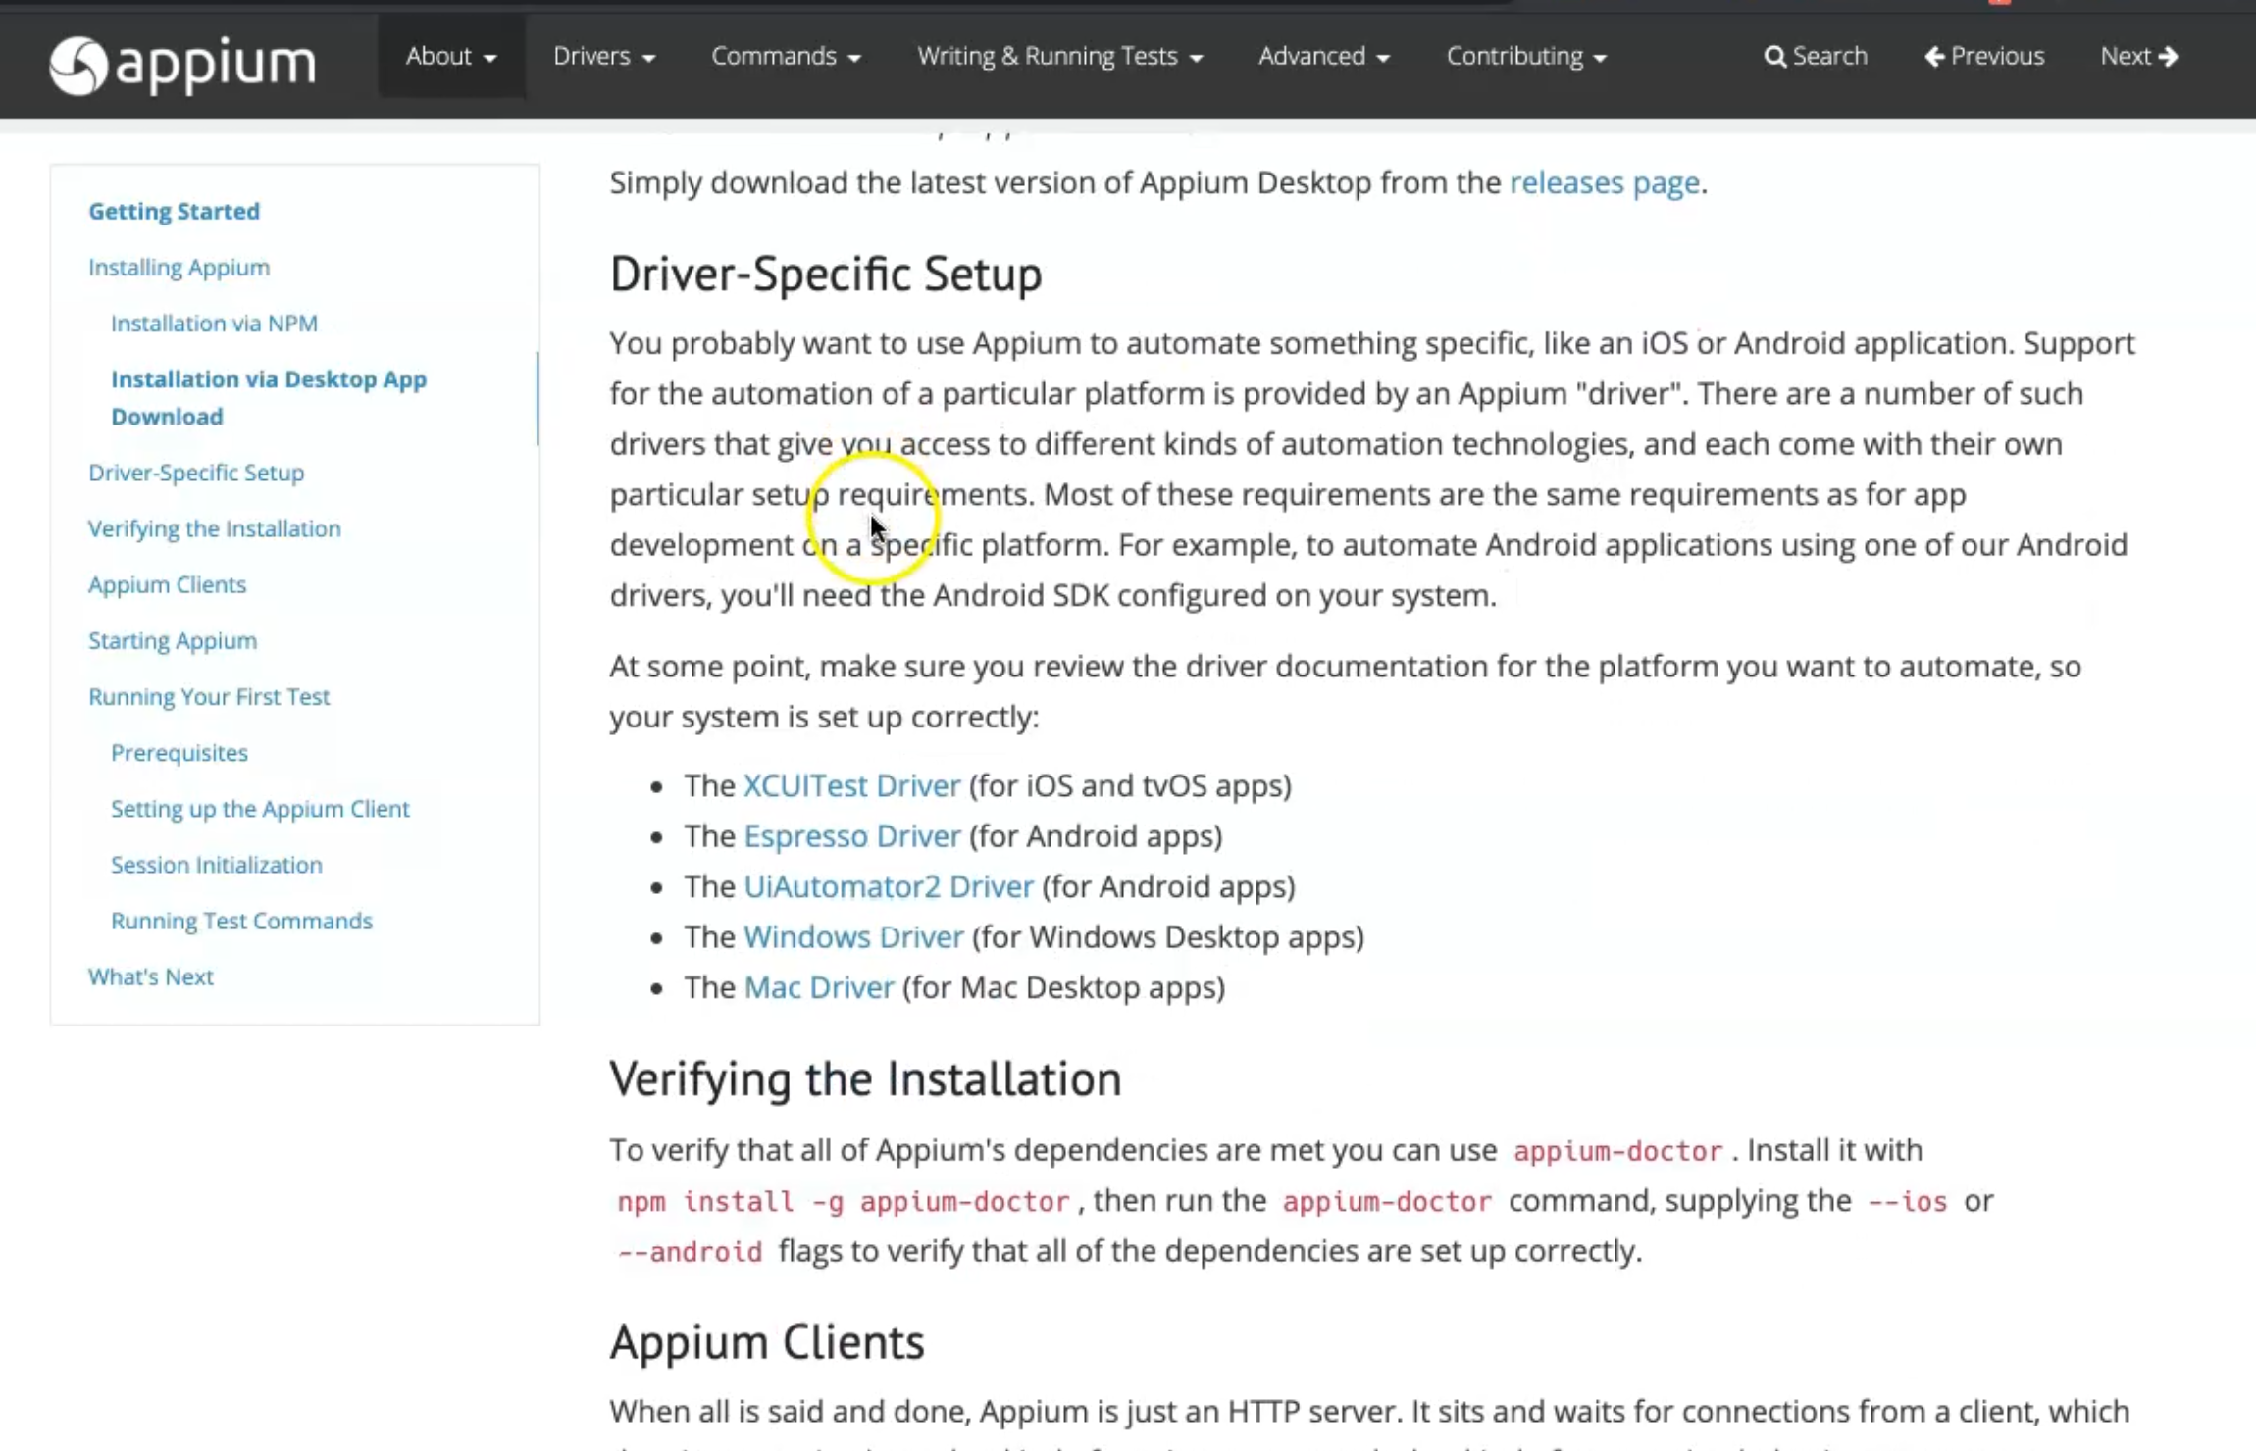
Task: Open the UiAutomator2 Driver link
Action: point(889,886)
